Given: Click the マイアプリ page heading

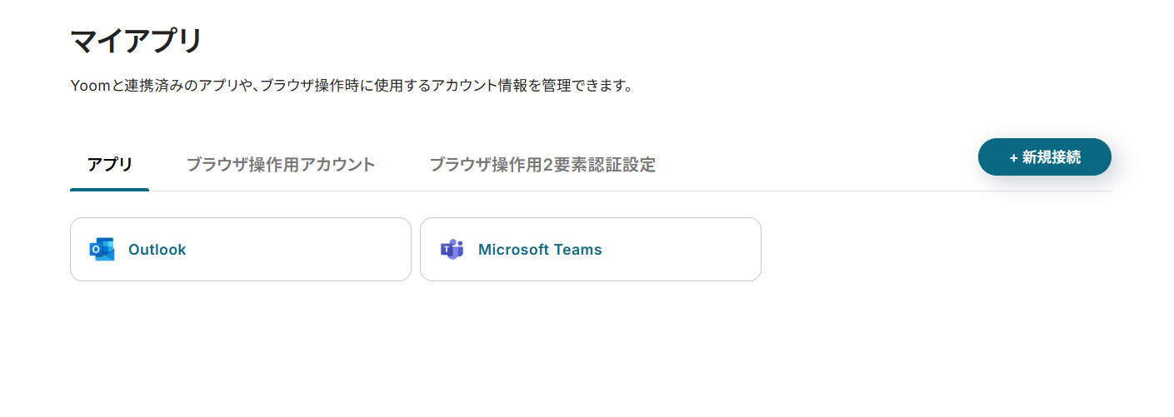Looking at the screenshot, I should tap(136, 40).
